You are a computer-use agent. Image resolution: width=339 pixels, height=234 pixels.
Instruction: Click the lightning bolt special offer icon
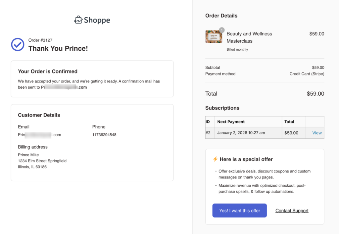(x=215, y=159)
